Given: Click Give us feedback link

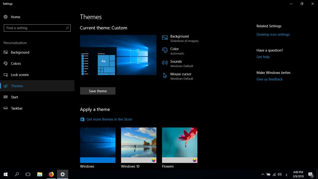Looking at the screenshot, I should click(x=269, y=79).
